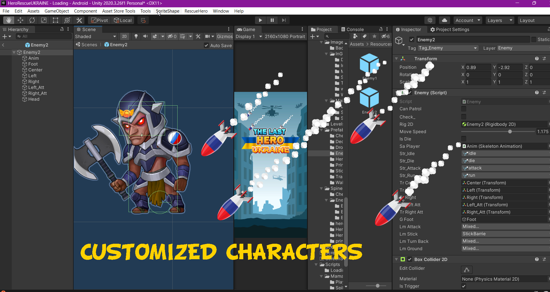Toggle scene grid visibility icon
The height and width of the screenshot is (292, 550).
183,36
